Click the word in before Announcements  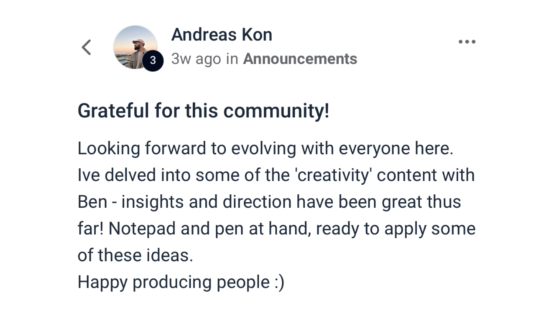[232, 59]
